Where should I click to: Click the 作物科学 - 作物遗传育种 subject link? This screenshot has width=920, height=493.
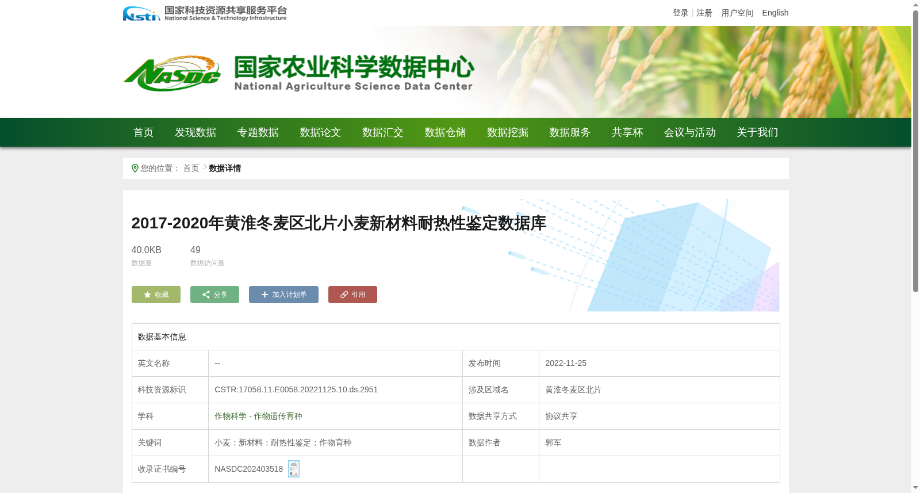click(258, 416)
